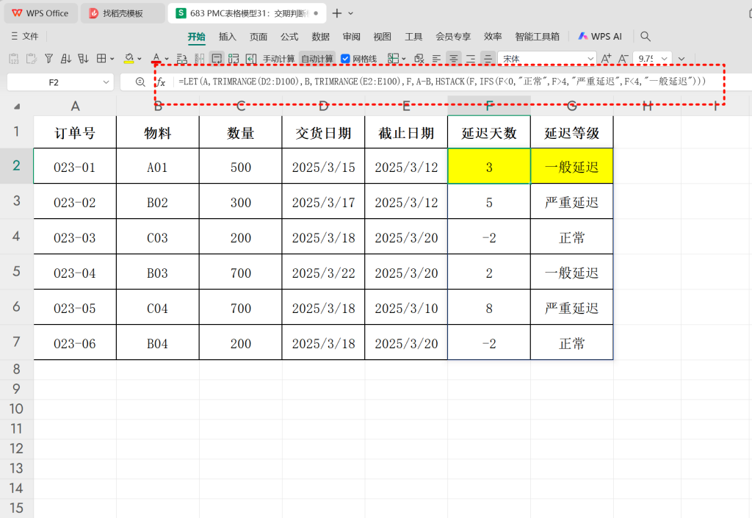The width and height of the screenshot is (752, 518).
Task: Click the zoom magnifier beside formula bar
Action: tap(140, 82)
